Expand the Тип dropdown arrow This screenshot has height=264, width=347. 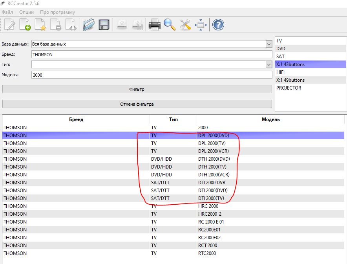pos(268,64)
